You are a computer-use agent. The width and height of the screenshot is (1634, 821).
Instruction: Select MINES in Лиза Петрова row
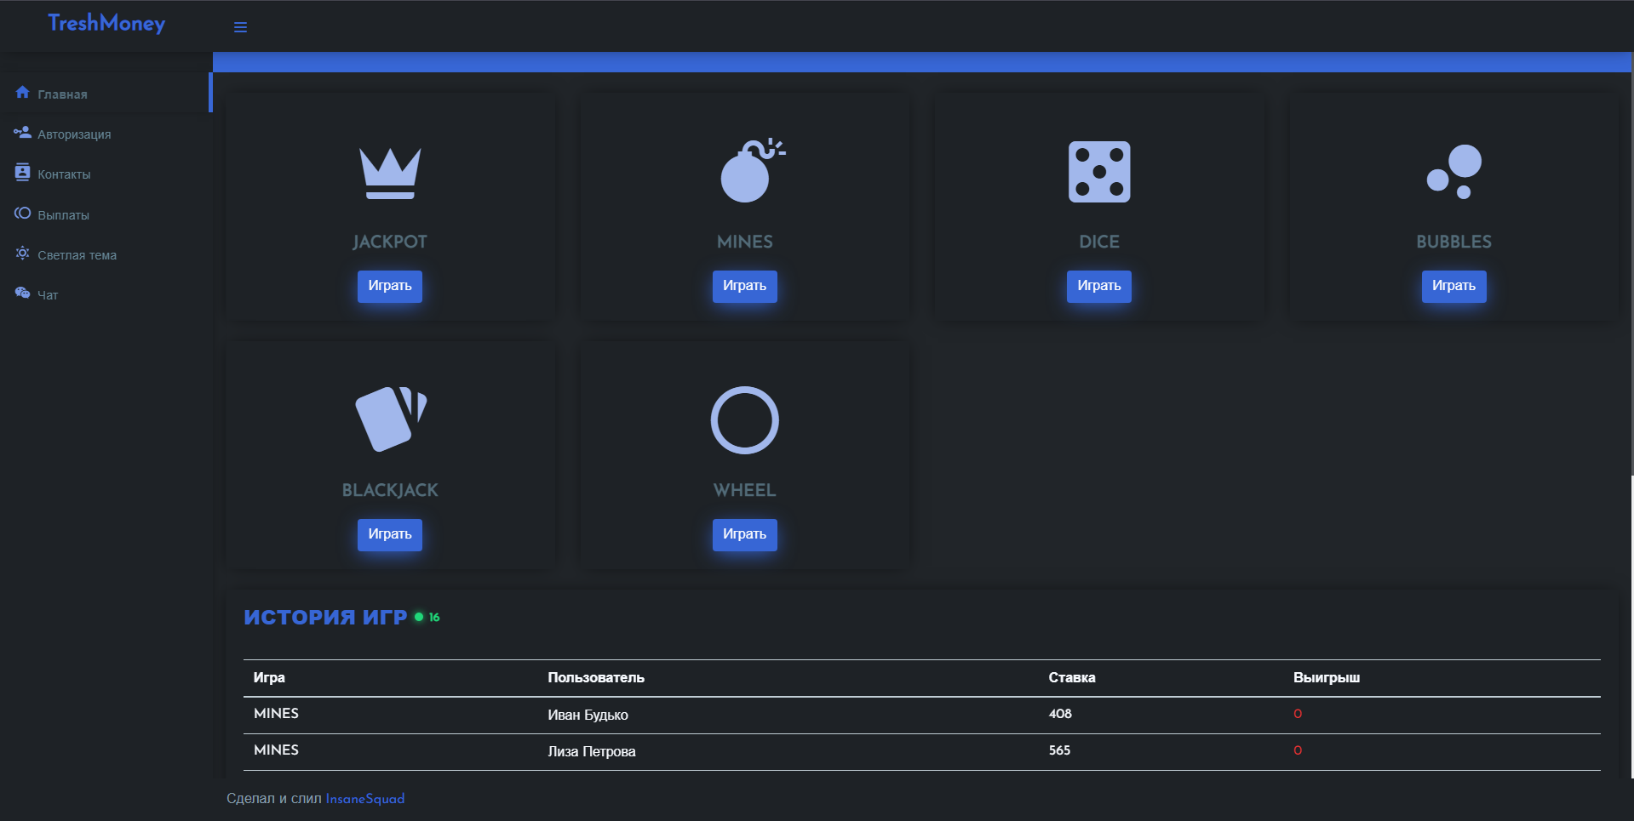pyautogui.click(x=276, y=750)
